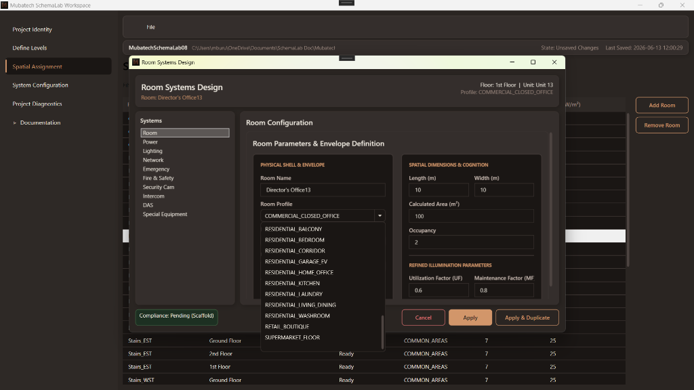Open Project Diagnostics section
The height and width of the screenshot is (390, 694).
37,104
